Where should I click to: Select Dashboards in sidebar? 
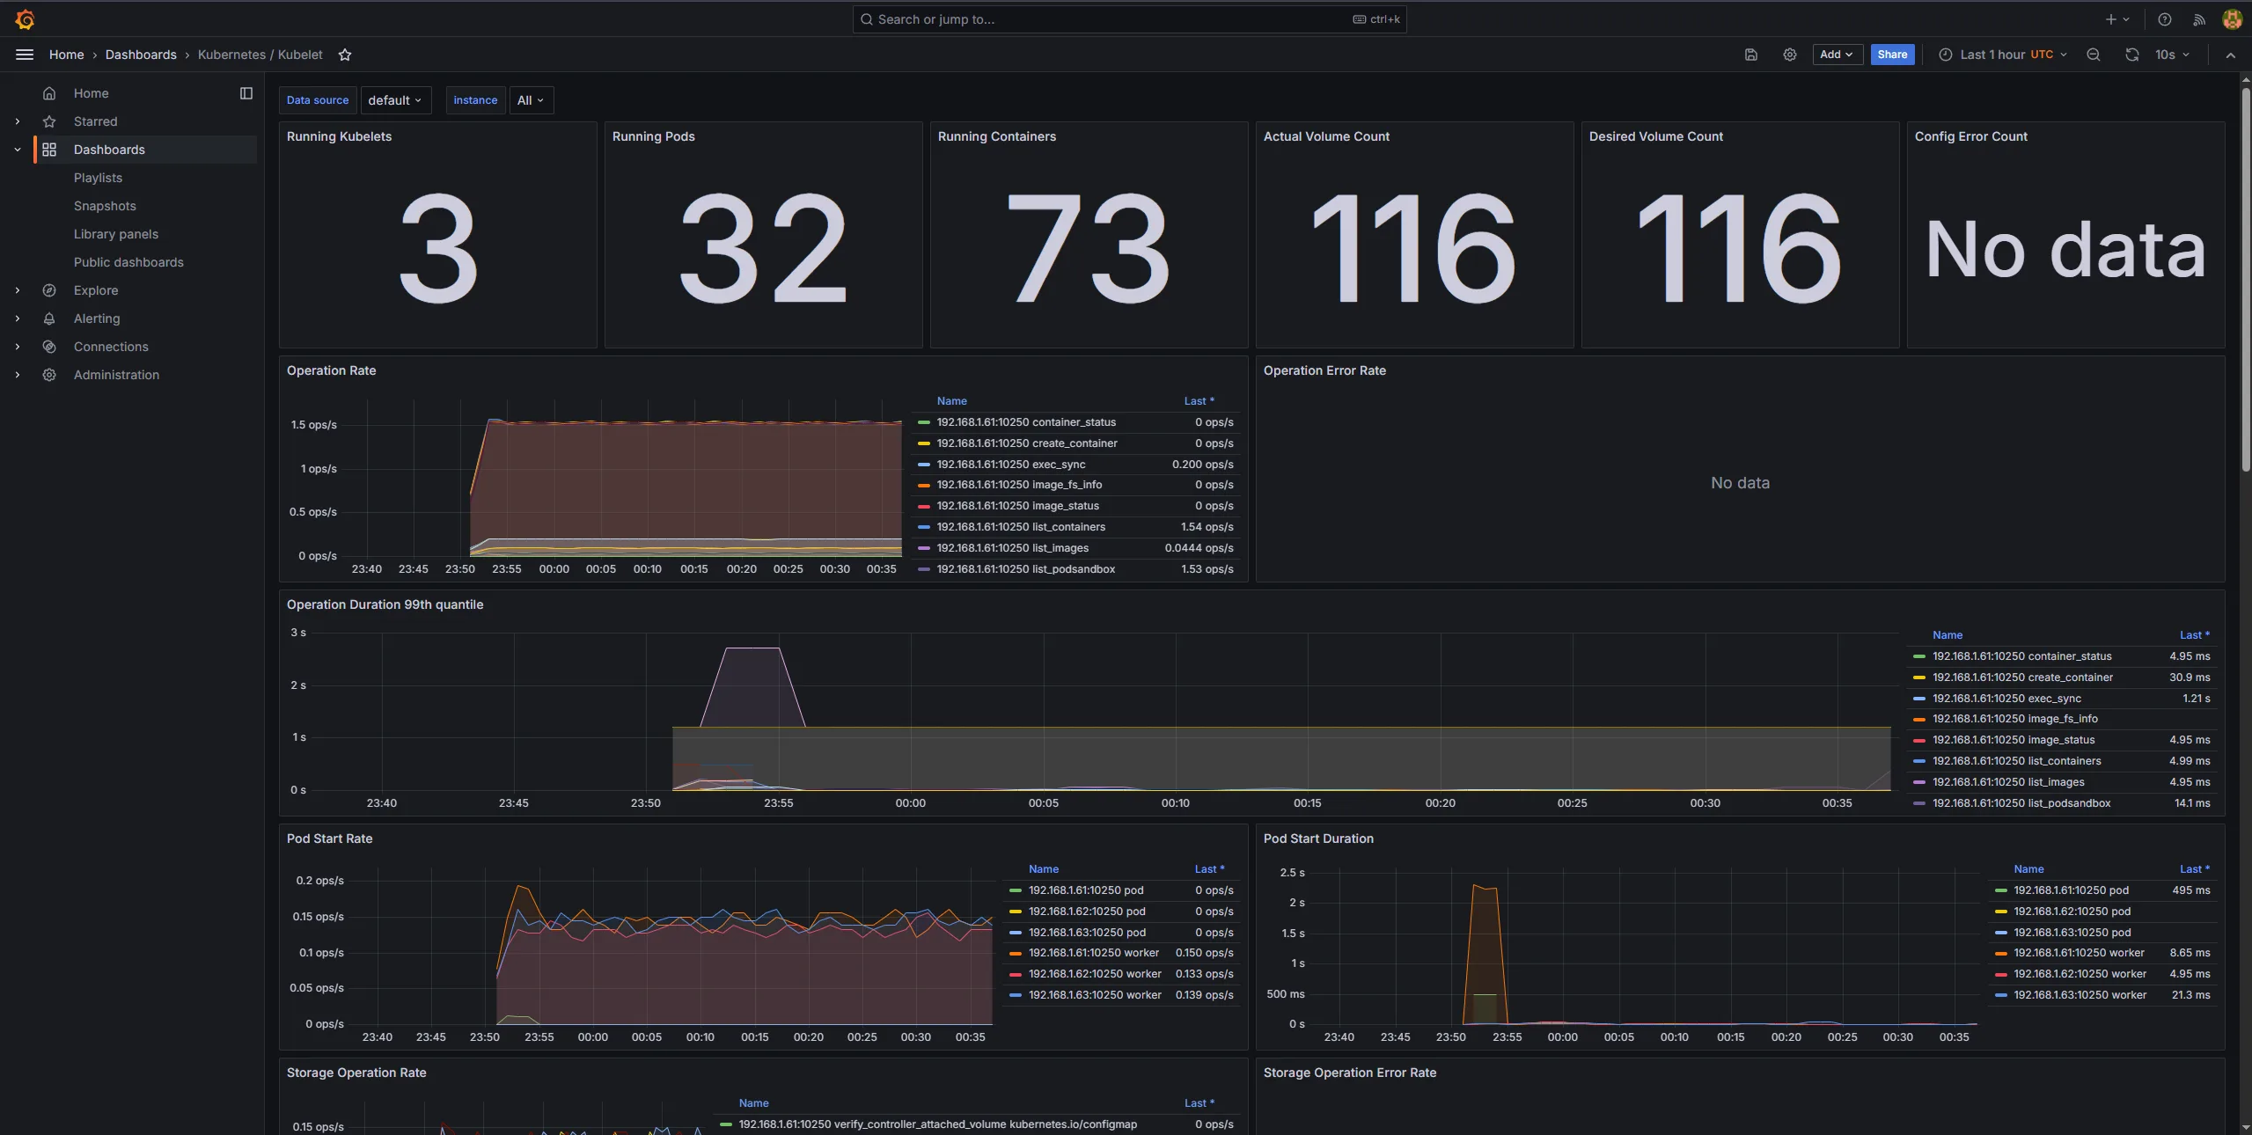point(109,150)
